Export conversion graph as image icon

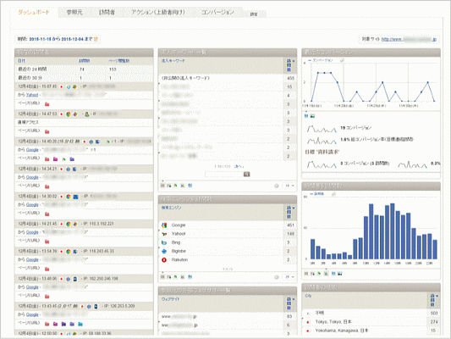coord(313,116)
